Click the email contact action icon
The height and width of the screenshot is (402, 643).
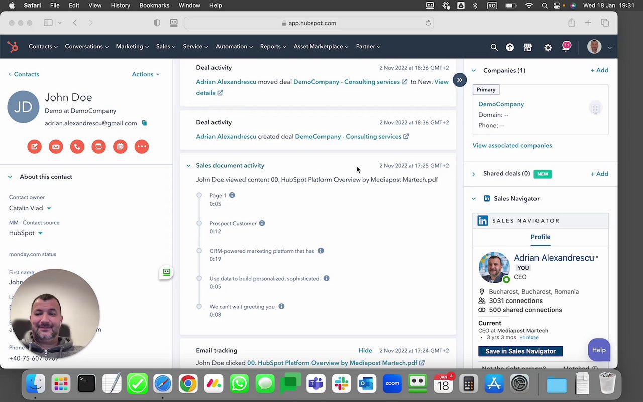coord(56,147)
